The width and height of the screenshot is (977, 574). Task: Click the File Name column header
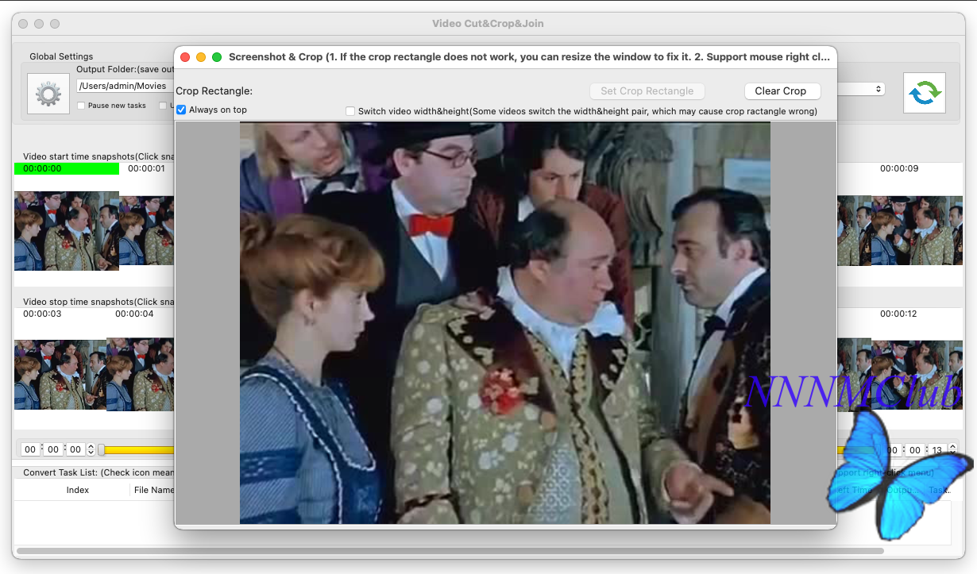pos(153,490)
